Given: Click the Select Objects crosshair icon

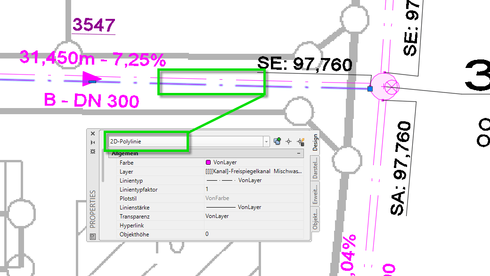Looking at the screenshot, I should coord(289,141).
